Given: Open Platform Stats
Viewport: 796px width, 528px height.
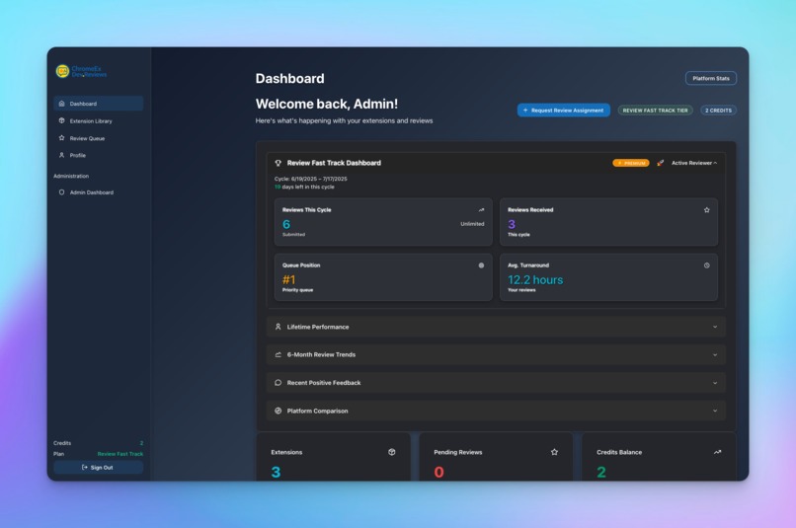Looking at the screenshot, I should 711,78.
